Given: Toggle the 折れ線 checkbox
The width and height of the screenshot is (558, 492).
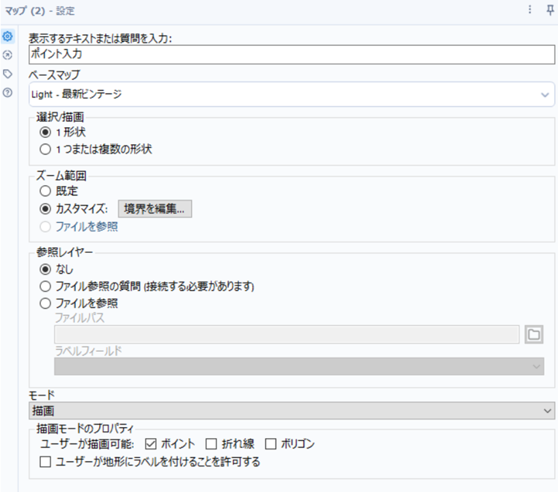Looking at the screenshot, I should (x=211, y=444).
